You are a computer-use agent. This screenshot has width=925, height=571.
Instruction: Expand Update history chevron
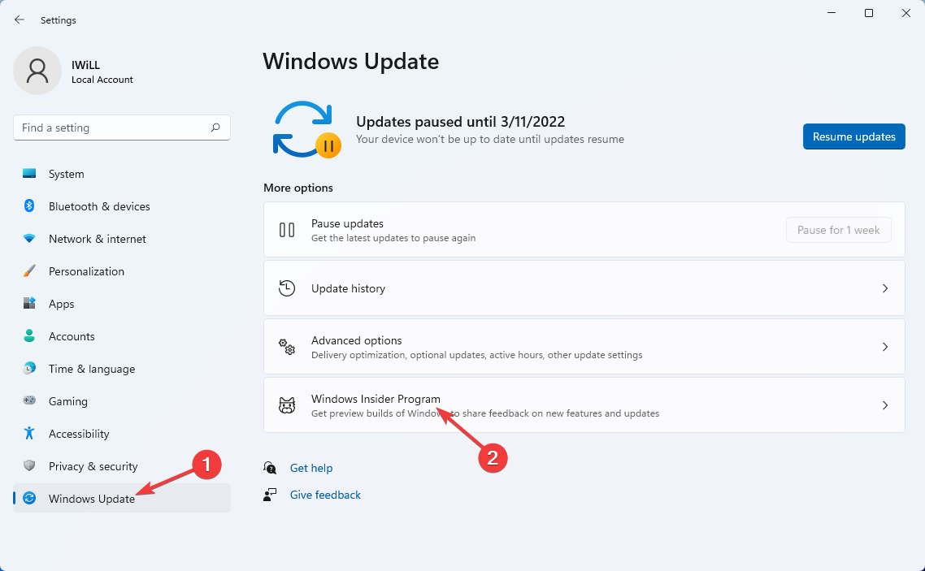pos(885,288)
